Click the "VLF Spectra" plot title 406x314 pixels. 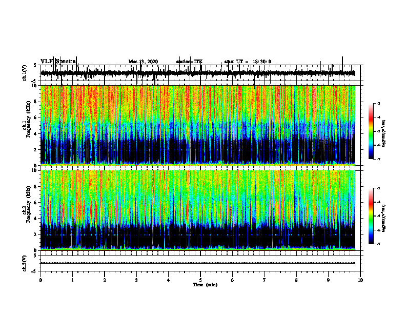58,61
